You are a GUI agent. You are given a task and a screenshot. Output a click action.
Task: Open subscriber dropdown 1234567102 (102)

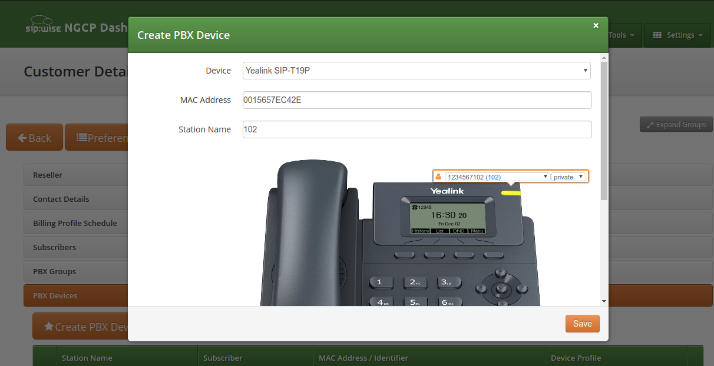pyautogui.click(x=497, y=177)
